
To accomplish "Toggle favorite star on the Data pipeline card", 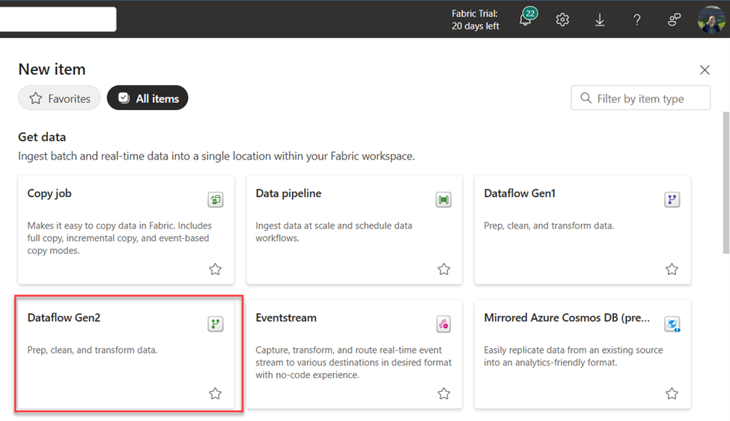I will tap(444, 269).
